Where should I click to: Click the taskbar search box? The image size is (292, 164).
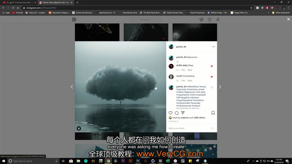coord(33,161)
